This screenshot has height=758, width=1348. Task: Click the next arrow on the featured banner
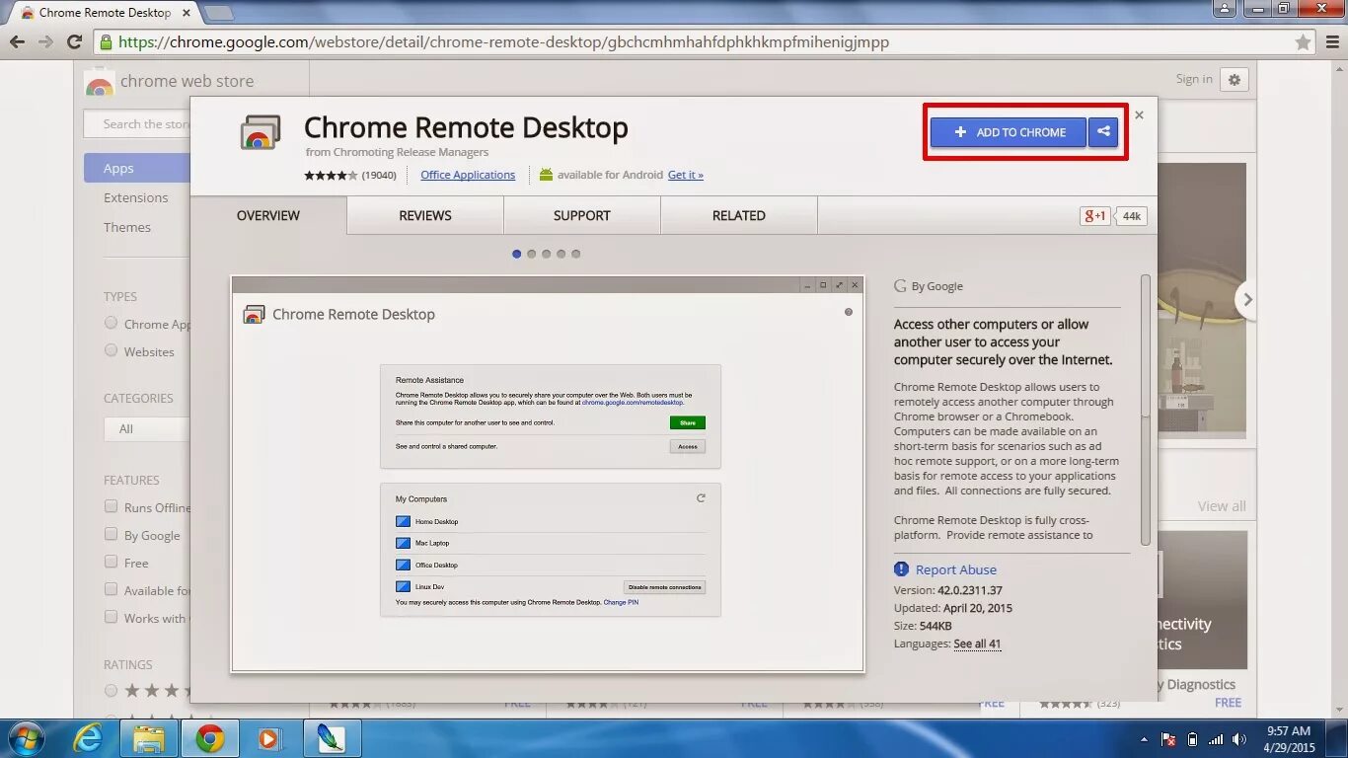point(1247,299)
